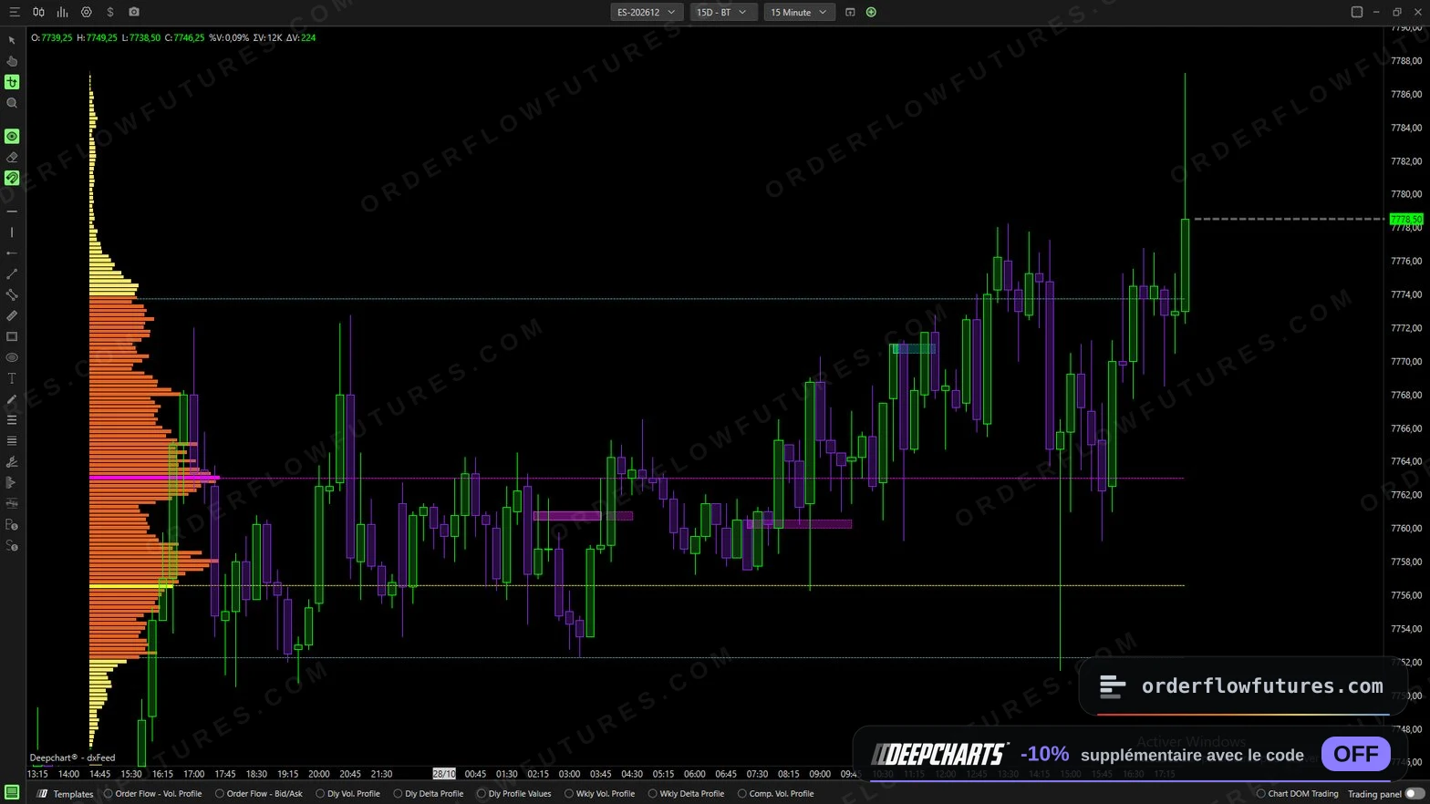The height and width of the screenshot is (804, 1430).
Task: Select the ruler measure tool
Action: (x=12, y=316)
